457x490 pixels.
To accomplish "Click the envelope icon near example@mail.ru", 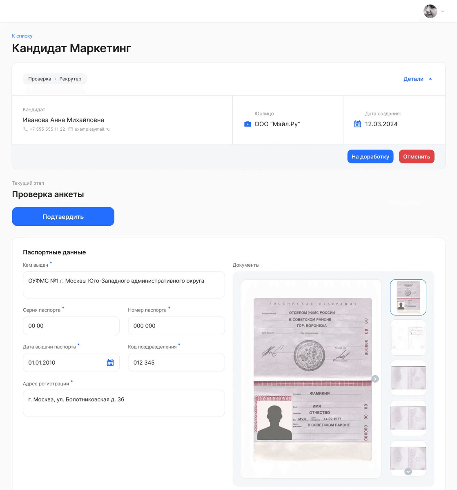I will tap(71, 129).
